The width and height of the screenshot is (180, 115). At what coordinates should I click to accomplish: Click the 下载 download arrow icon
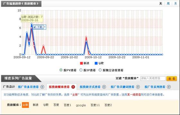click(x=35, y=27)
